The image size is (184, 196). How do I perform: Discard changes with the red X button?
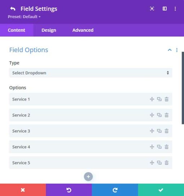[23, 190]
